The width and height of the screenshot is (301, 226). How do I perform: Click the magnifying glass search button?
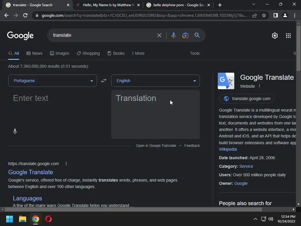click(197, 35)
